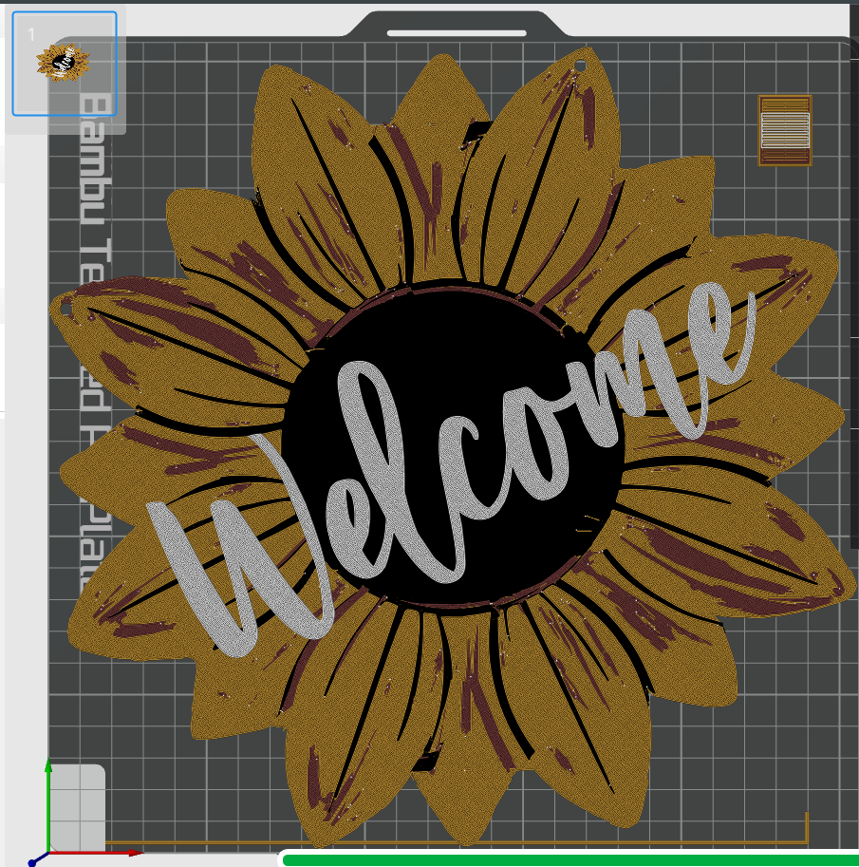Select the plate 1 thumbnail
The image size is (859, 867).
coord(65,64)
